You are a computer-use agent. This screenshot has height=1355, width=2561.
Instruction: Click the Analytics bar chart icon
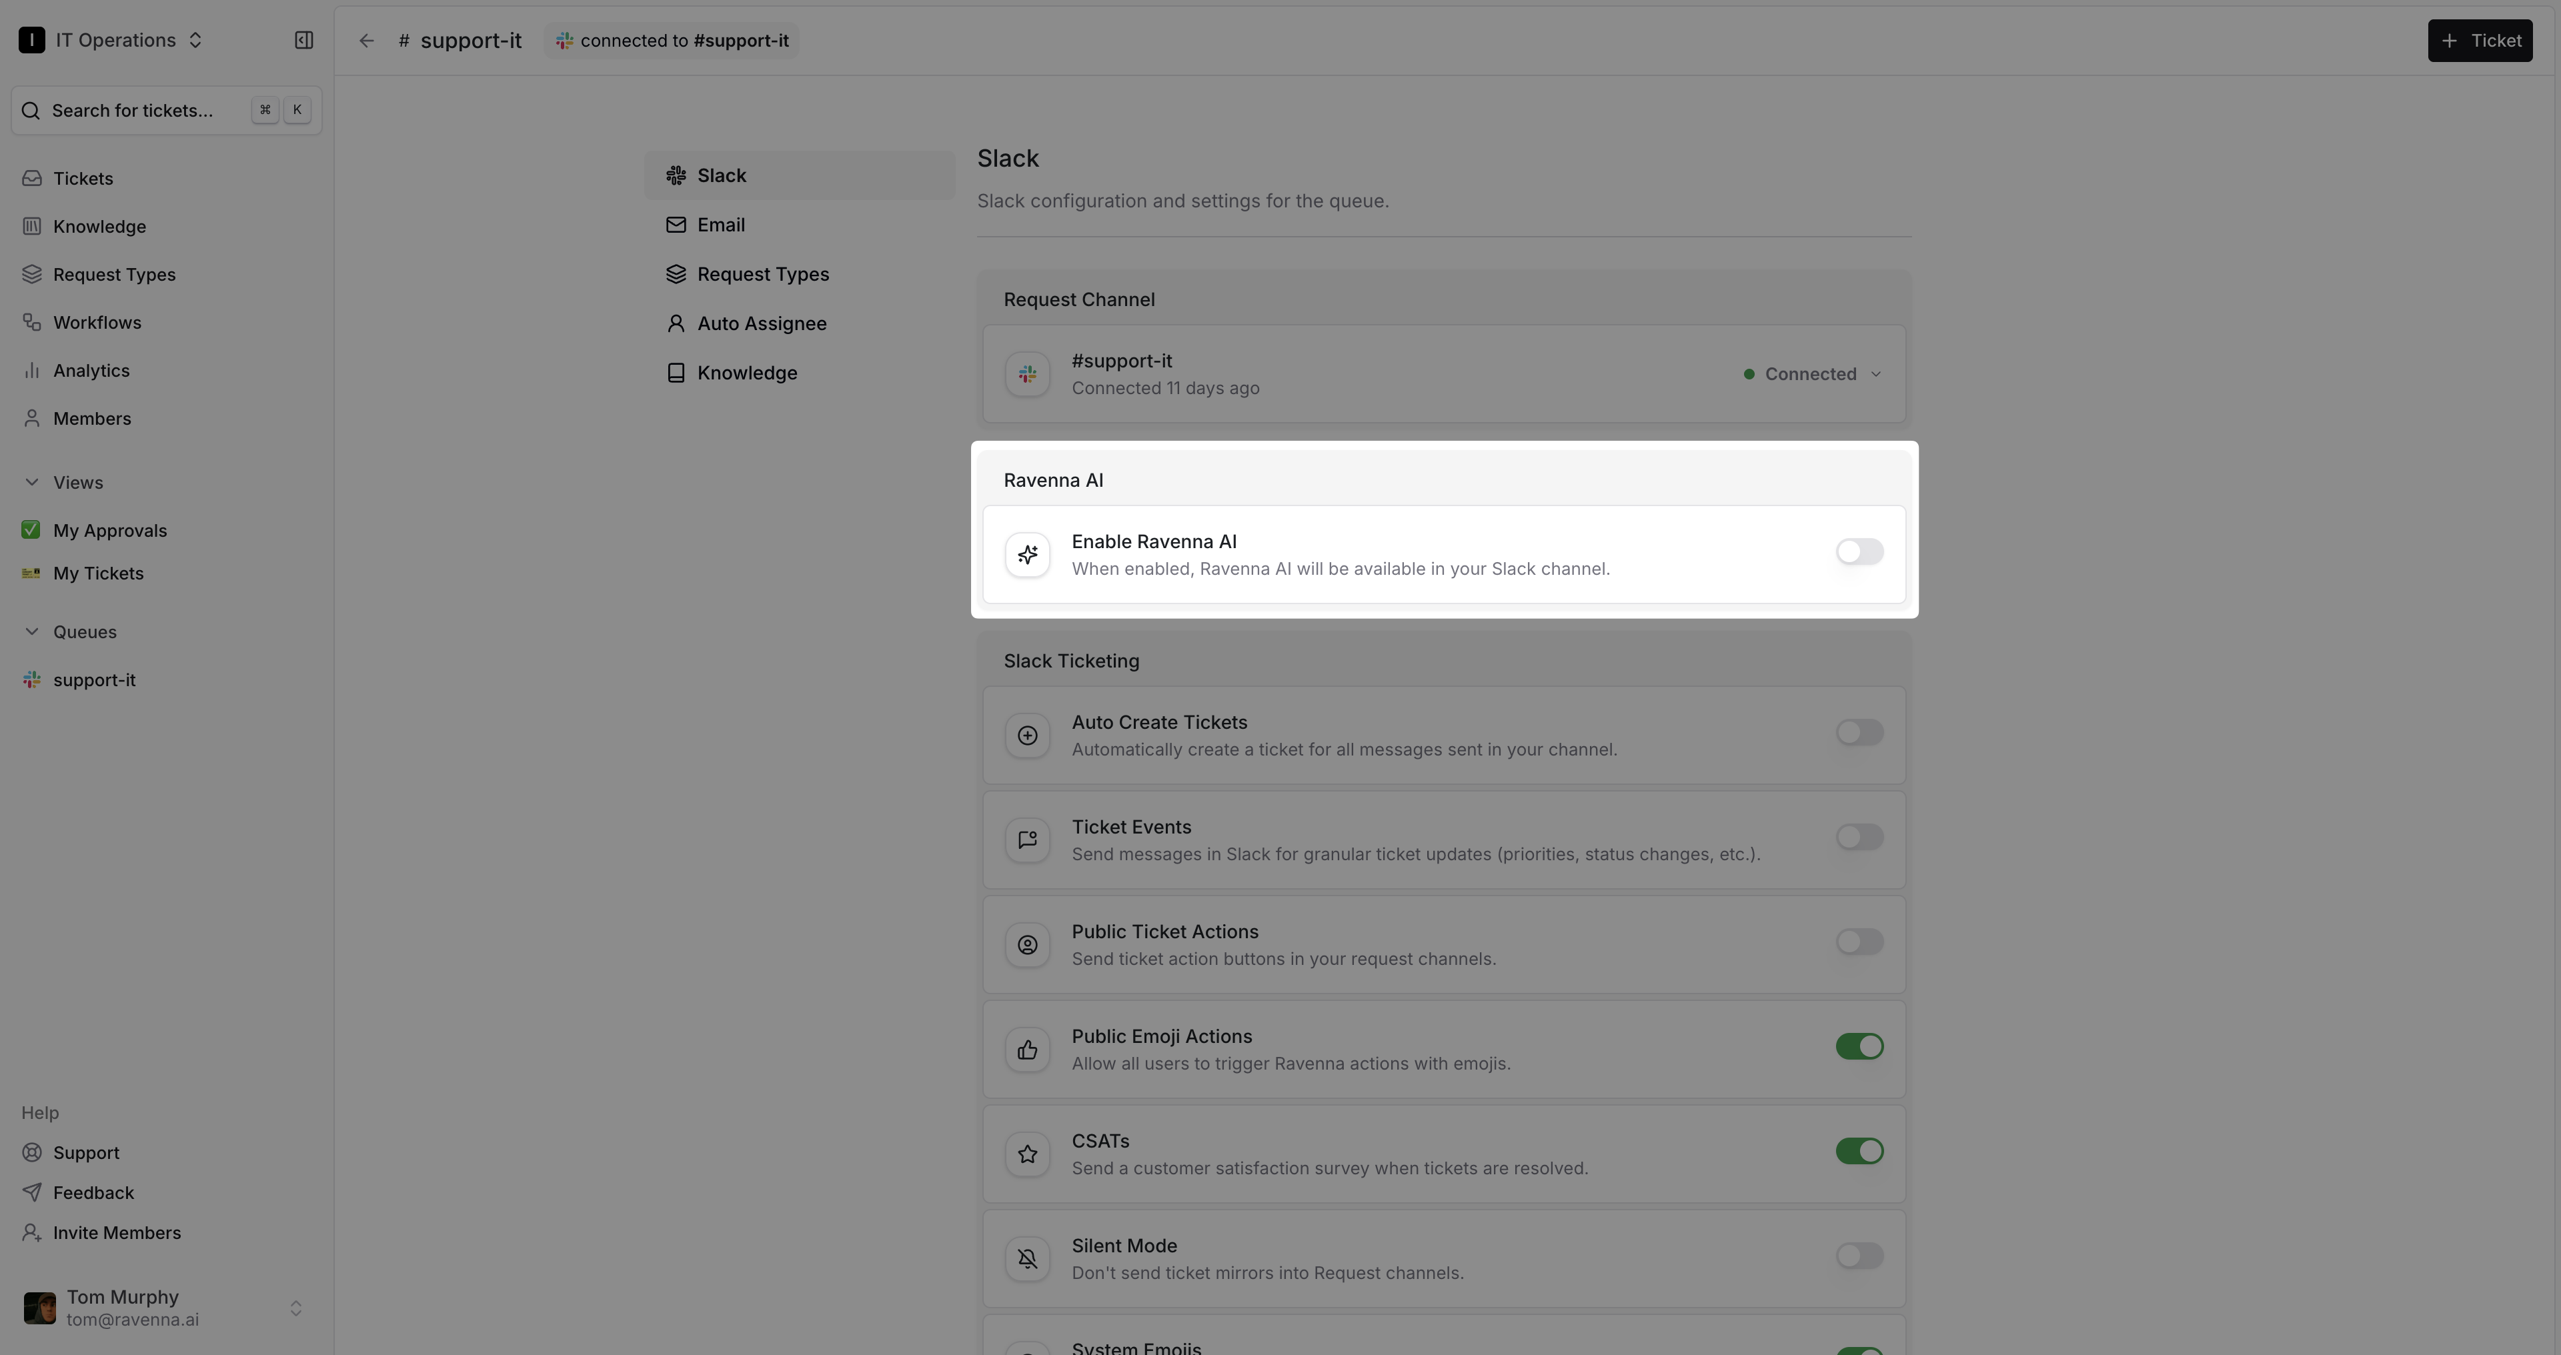click(32, 370)
